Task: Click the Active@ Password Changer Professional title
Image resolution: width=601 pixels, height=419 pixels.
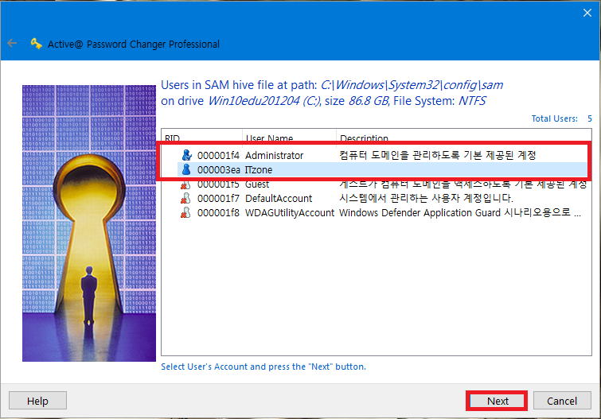Action: click(134, 44)
